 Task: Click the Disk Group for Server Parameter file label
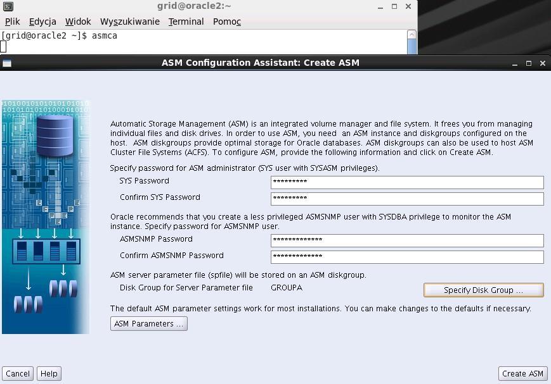tap(186, 288)
